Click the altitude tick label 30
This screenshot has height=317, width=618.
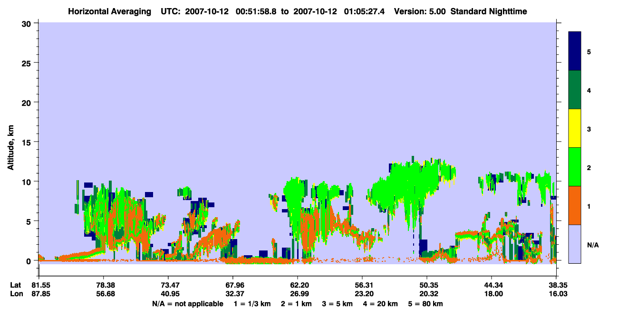click(27, 23)
